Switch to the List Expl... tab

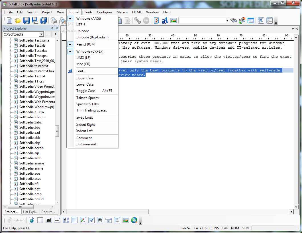(30, 212)
